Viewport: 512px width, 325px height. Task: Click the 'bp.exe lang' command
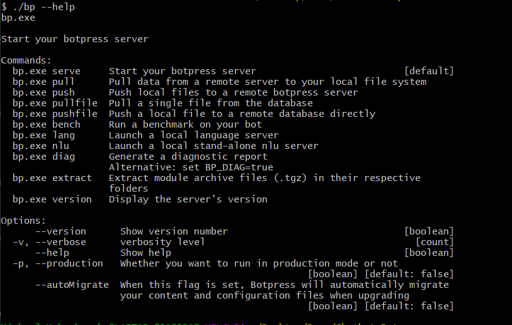pyautogui.click(x=43, y=135)
